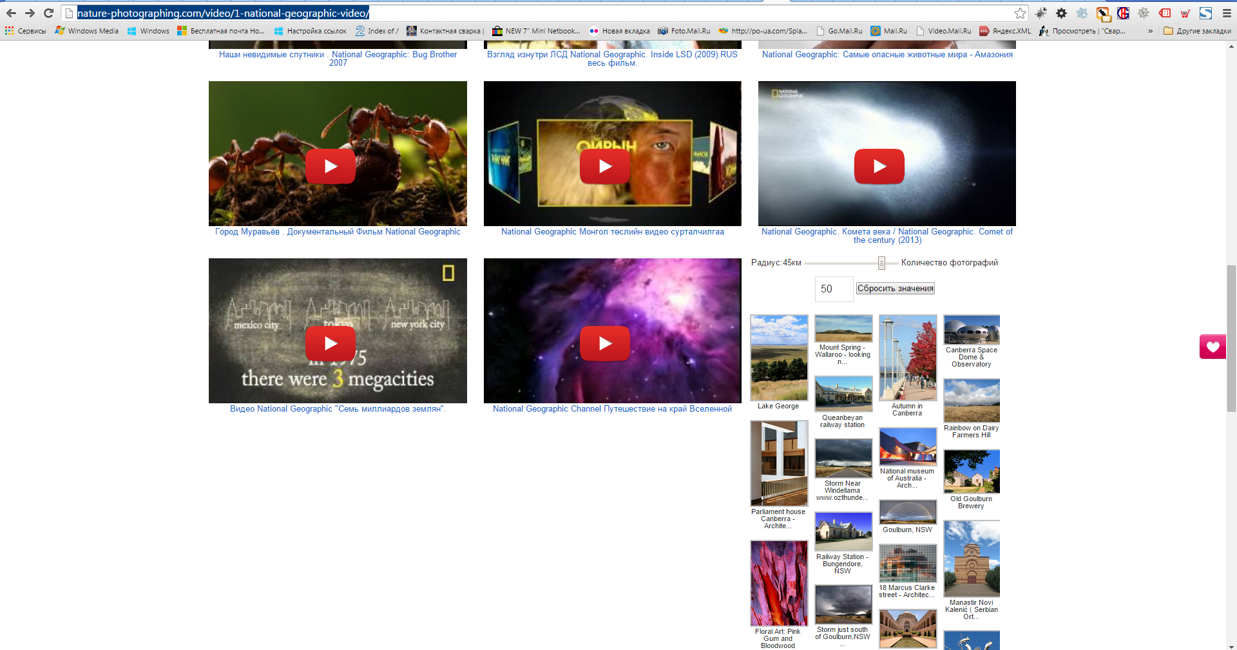Open the Rainbow on Dairy Farmers Hill thumbnail
This screenshot has height=650, width=1237.
(972, 401)
